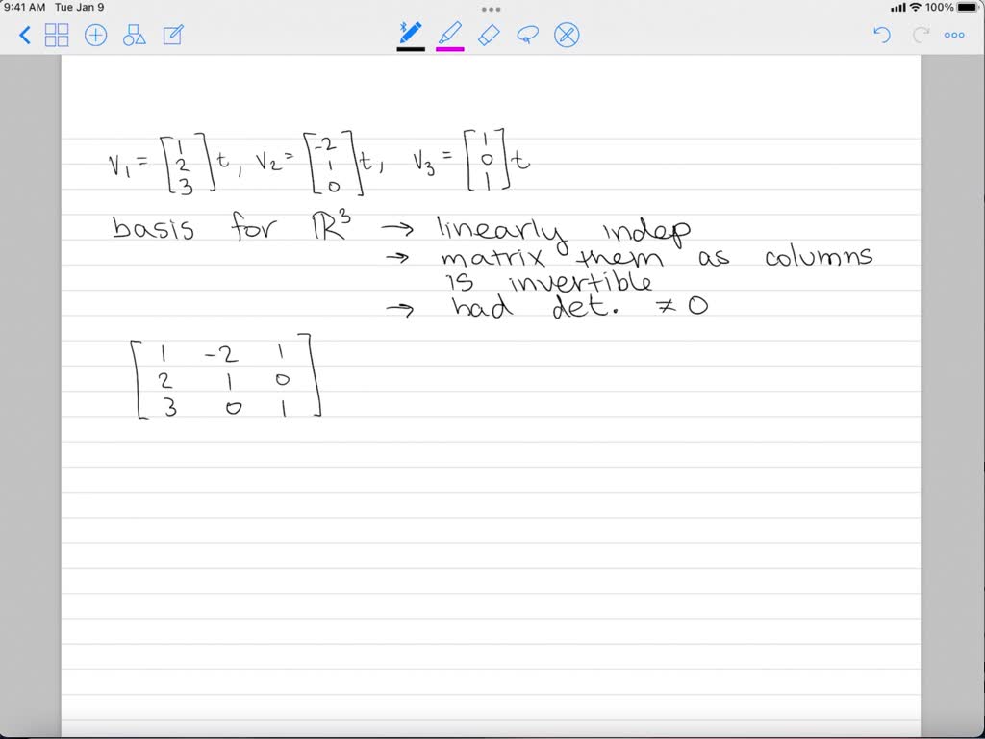The height and width of the screenshot is (739, 985).
Task: Open the shapes tool with circle-triangle icon
Action: tap(133, 35)
